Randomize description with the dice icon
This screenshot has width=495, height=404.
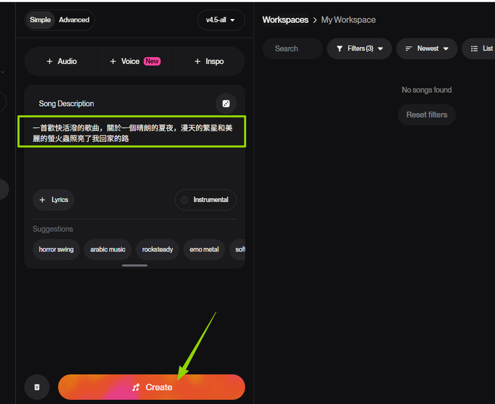pos(226,104)
